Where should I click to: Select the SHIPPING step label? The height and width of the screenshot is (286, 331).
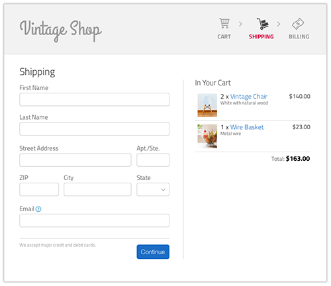[261, 36]
